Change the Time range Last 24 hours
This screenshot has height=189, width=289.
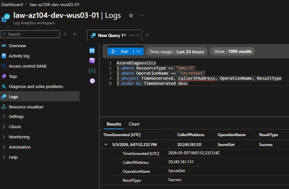click(176, 52)
